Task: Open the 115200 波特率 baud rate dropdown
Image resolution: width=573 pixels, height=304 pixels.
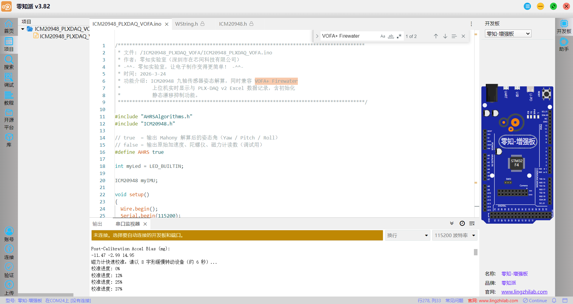Action: pos(455,235)
